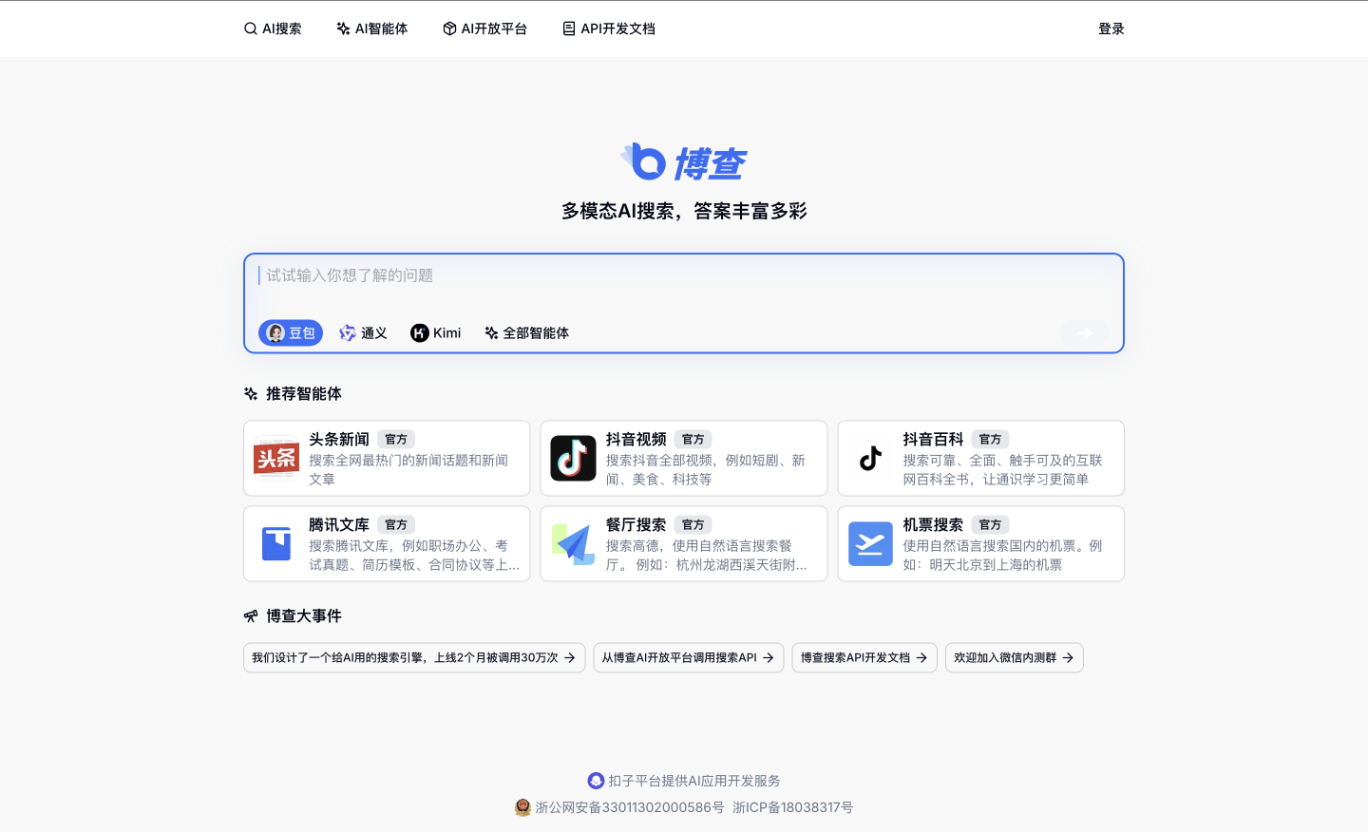Click the magnifier icon beside AI搜索
This screenshot has height=832, width=1368.
click(251, 28)
